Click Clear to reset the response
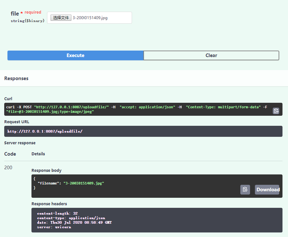This screenshot has width=288, height=237. [211, 55]
